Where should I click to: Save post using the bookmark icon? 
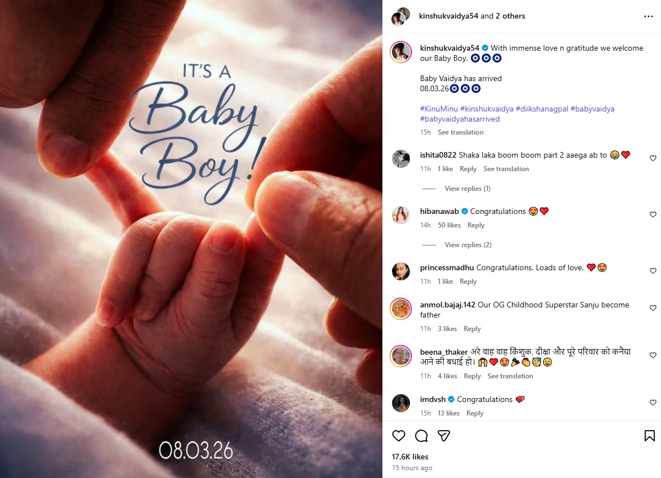pyautogui.click(x=650, y=436)
